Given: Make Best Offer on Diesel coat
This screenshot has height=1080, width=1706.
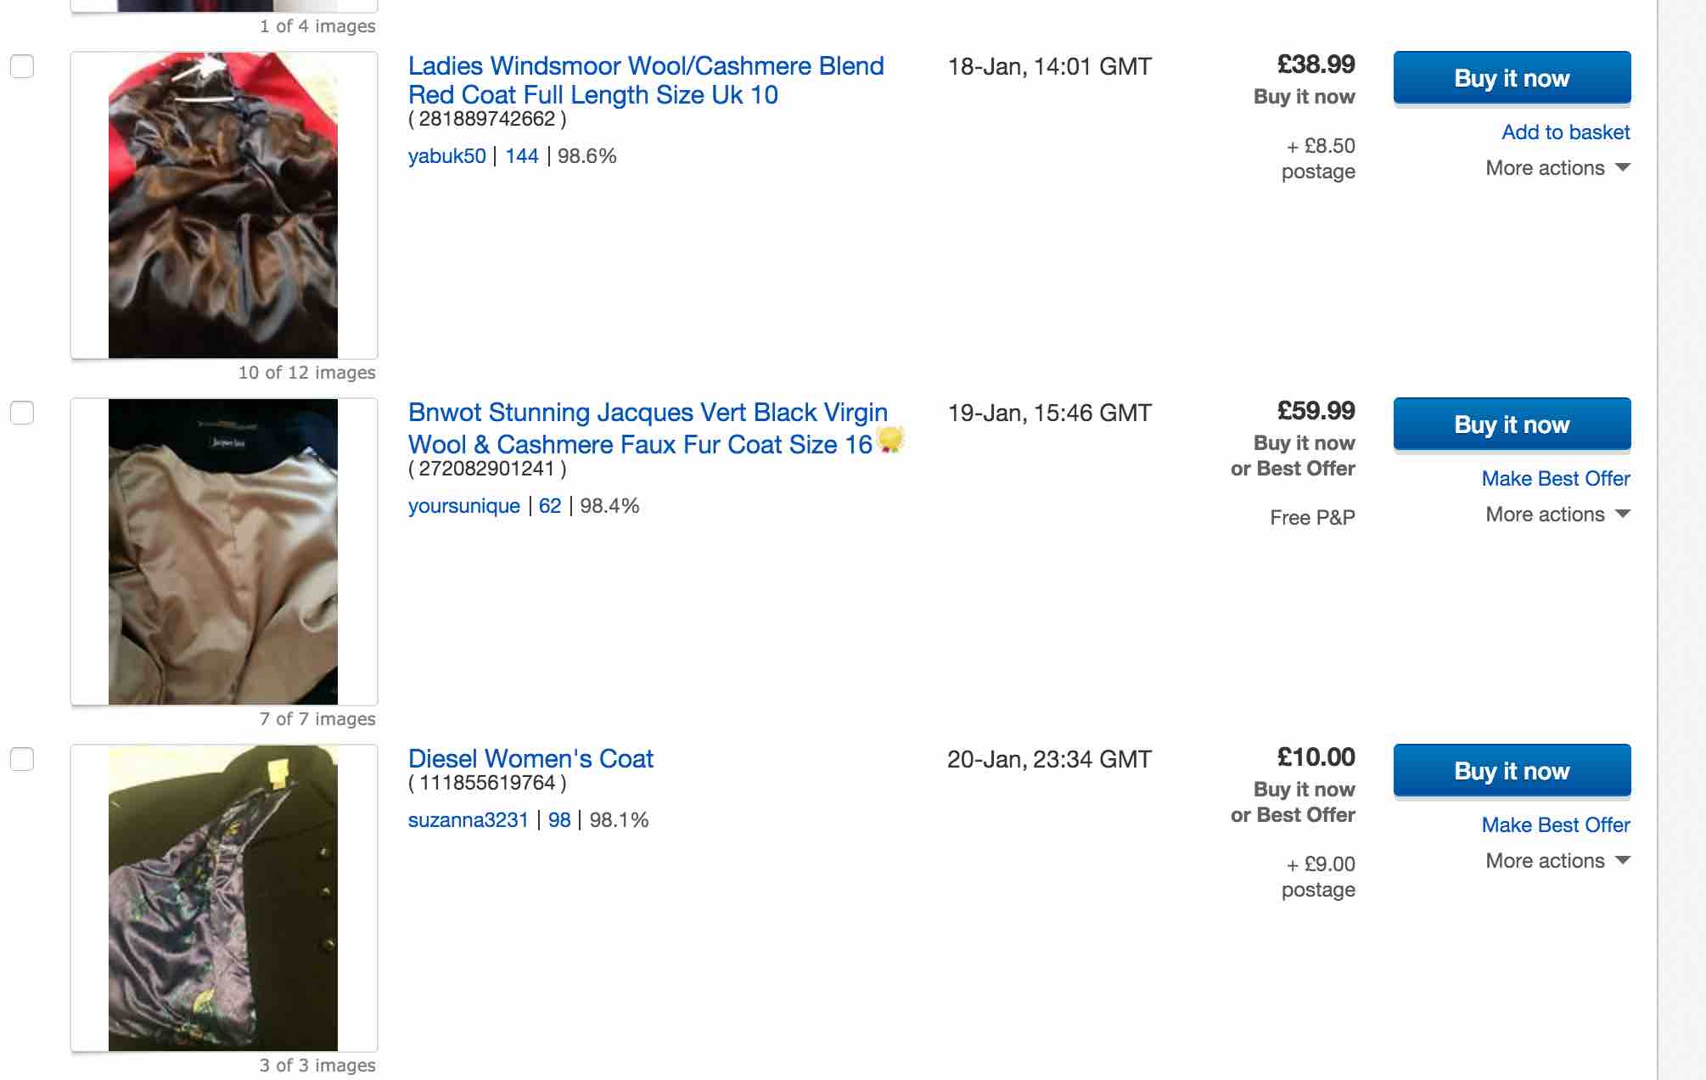Looking at the screenshot, I should click(1555, 825).
